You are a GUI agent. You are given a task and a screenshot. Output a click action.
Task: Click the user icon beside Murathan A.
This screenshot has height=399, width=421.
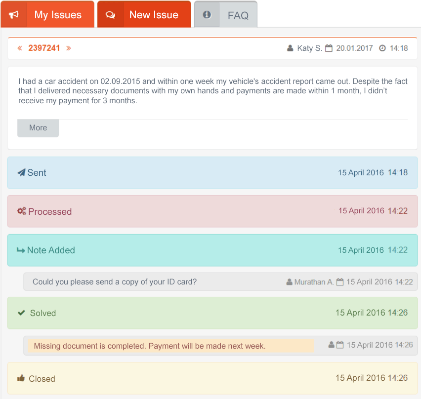tap(289, 282)
